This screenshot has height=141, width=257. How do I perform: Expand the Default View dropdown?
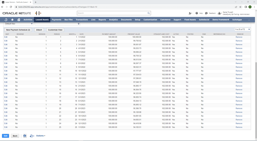(x=19, y=24)
